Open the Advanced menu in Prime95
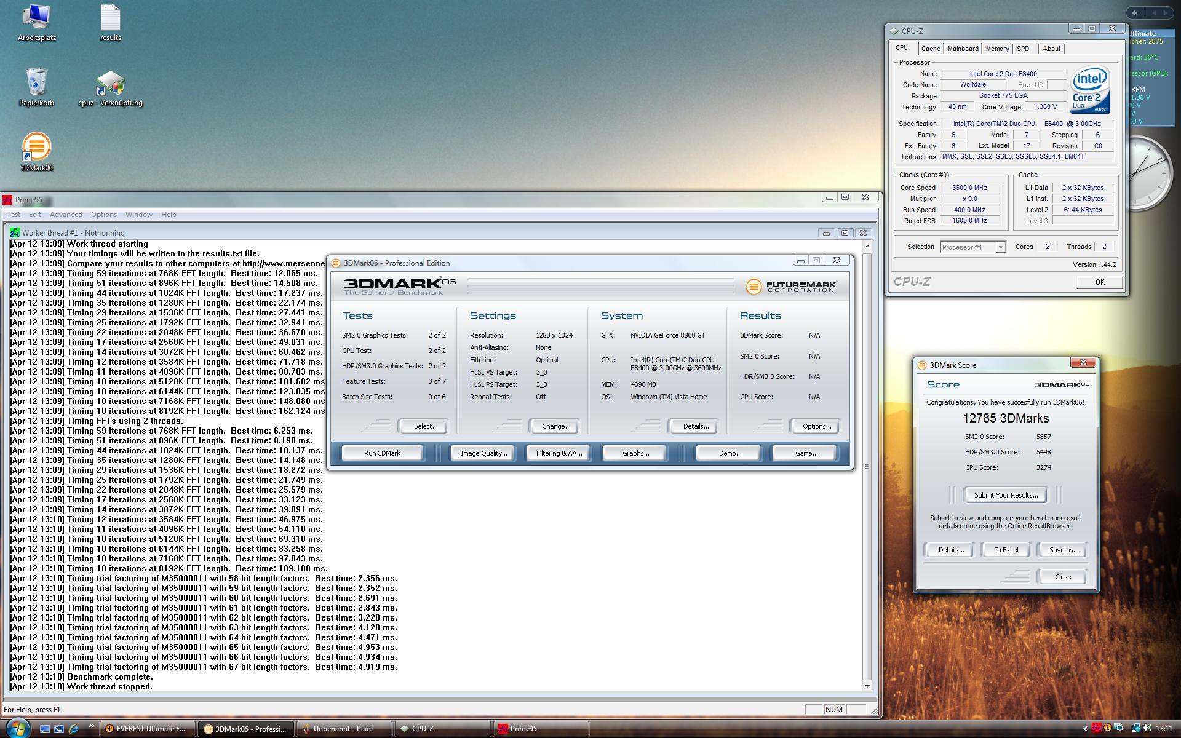This screenshot has width=1181, height=738. [66, 215]
